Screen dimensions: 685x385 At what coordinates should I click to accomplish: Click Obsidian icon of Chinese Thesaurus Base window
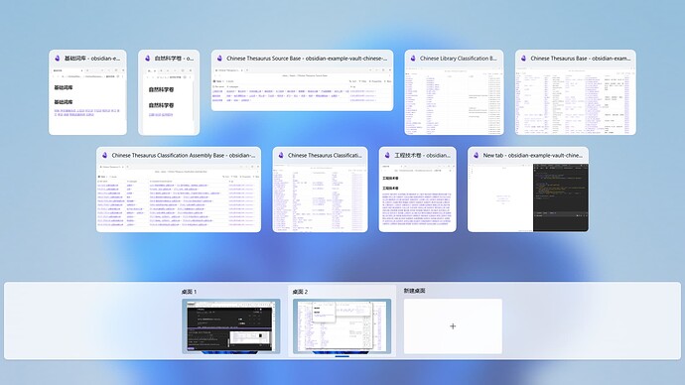(x=523, y=59)
